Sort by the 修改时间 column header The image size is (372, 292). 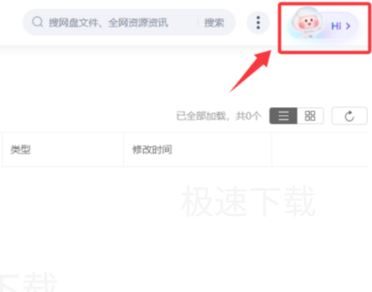tap(152, 150)
